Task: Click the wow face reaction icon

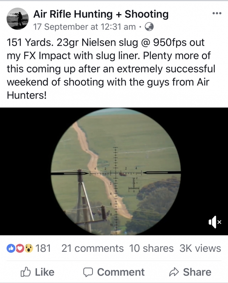Action: (x=29, y=248)
